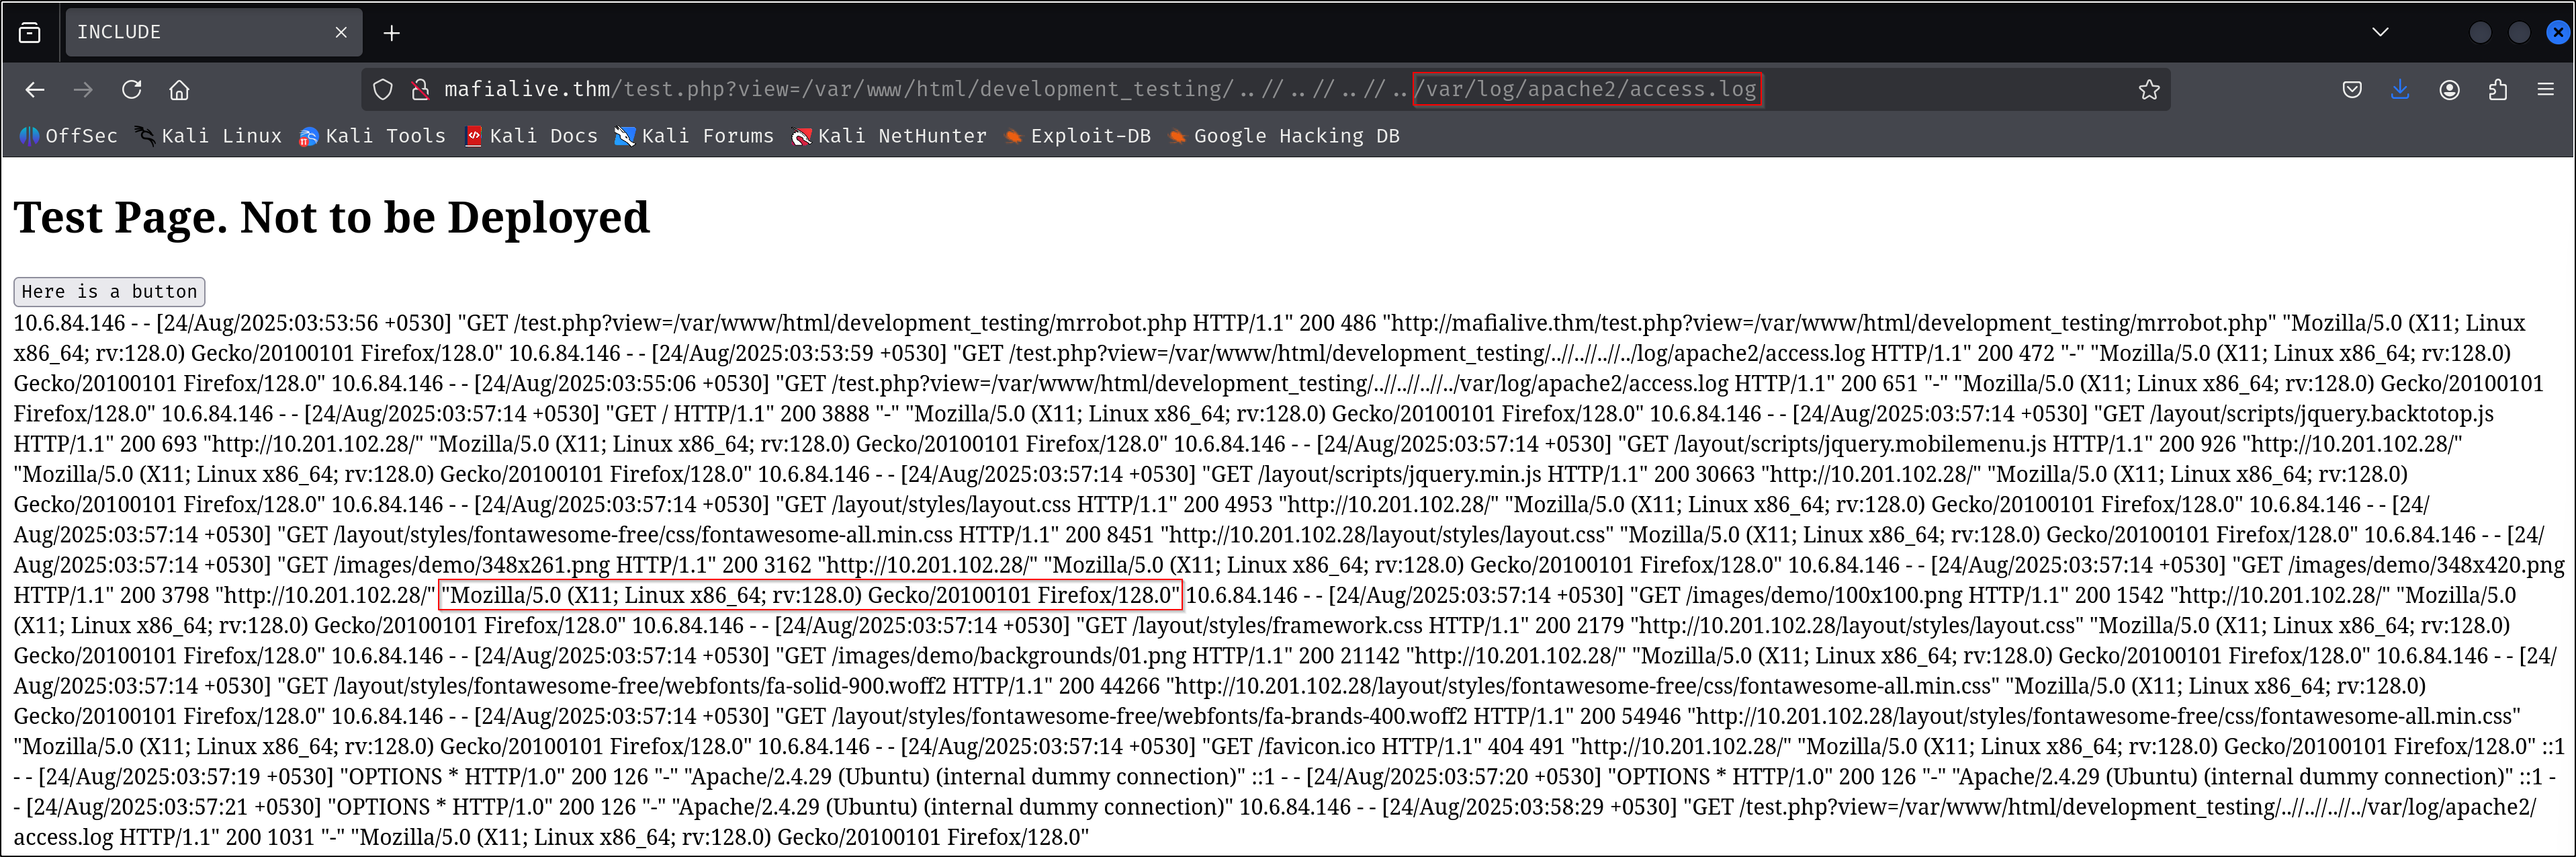The width and height of the screenshot is (2576, 857).
Task: Open the downloads panel
Action: (2400, 90)
